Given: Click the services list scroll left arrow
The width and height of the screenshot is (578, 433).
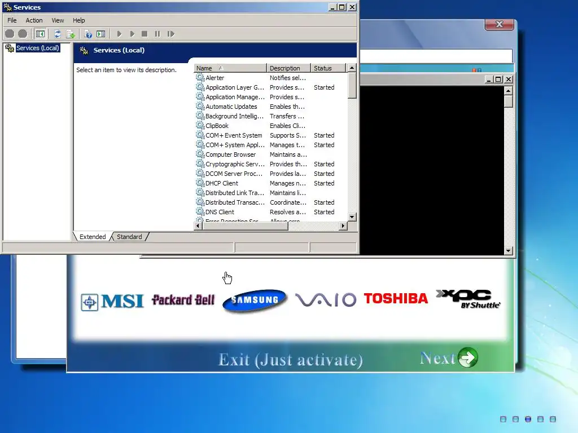Looking at the screenshot, I should (x=198, y=226).
